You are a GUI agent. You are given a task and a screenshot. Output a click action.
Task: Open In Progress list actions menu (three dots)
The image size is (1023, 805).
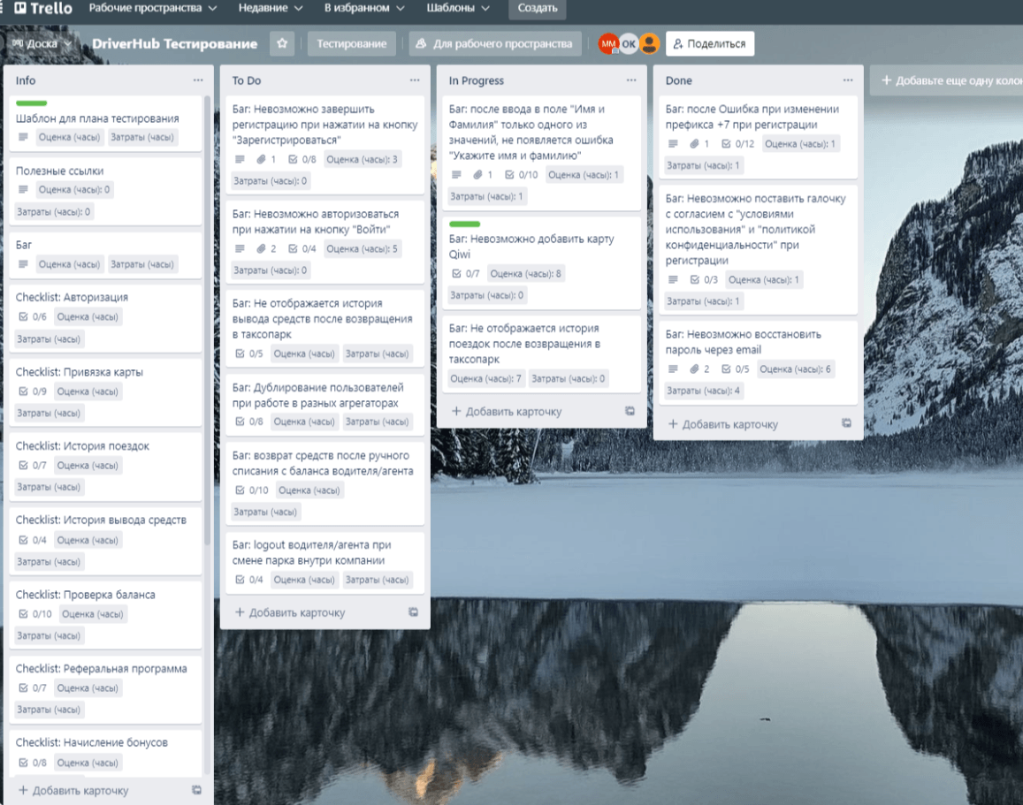[x=631, y=80]
